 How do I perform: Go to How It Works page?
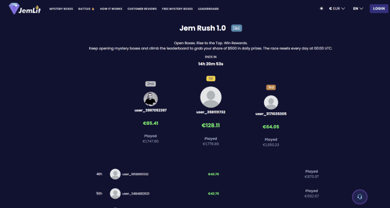[111, 9]
